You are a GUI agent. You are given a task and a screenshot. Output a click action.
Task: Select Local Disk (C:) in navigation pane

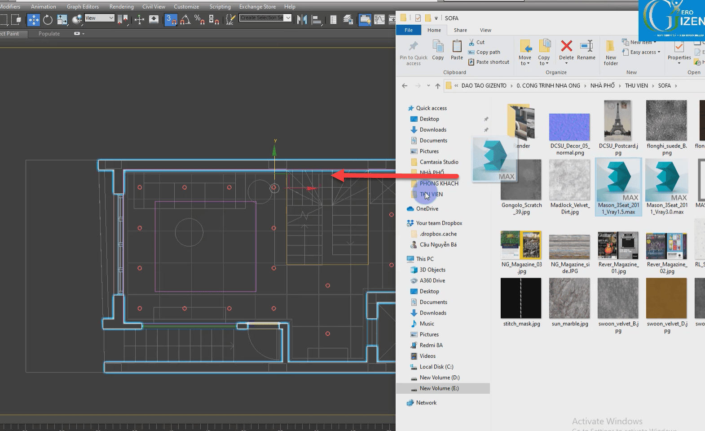pyautogui.click(x=436, y=367)
